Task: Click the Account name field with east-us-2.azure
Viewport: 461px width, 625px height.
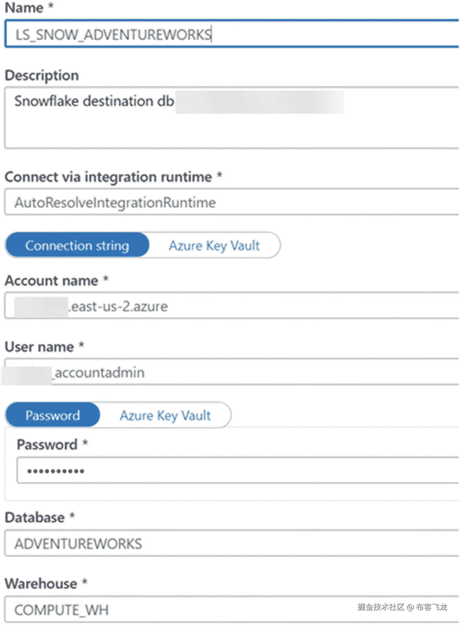Action: (231, 306)
